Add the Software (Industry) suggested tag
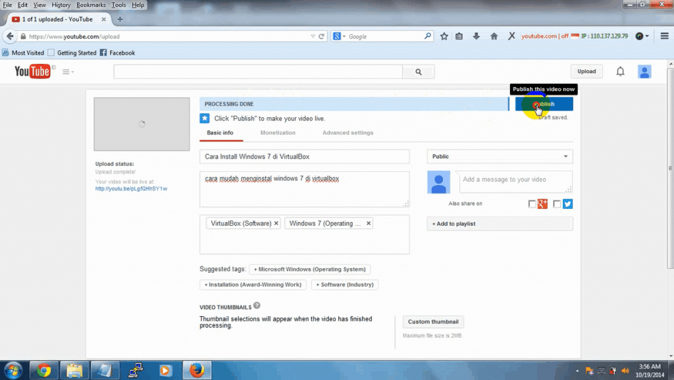Viewport: 674px width, 380px height. point(345,285)
